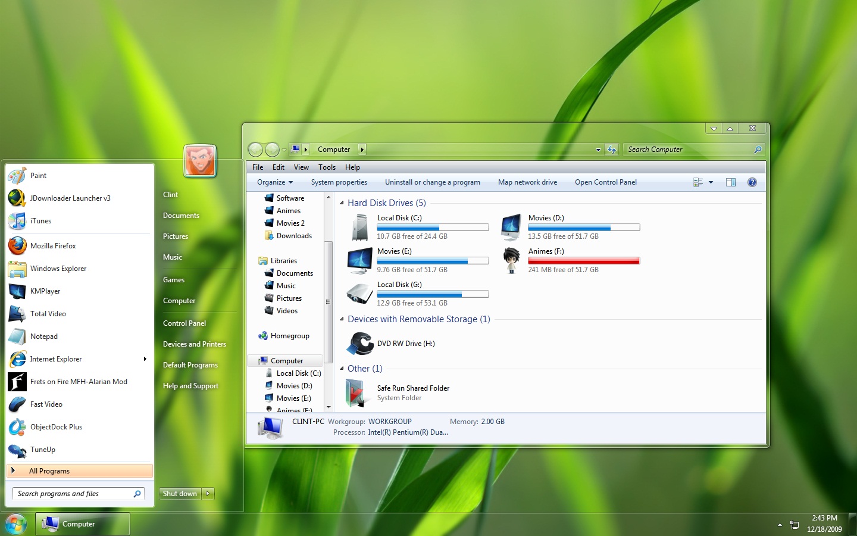Collapse the Hard Disk Drives section

click(x=340, y=203)
